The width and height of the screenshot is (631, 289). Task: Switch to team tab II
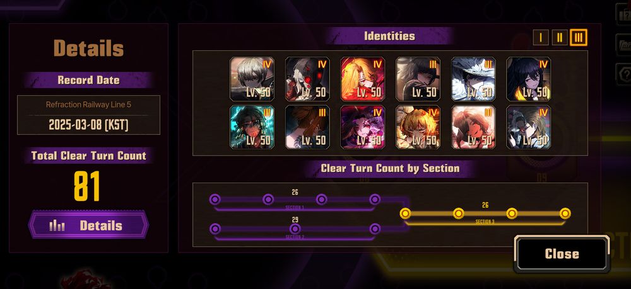point(559,38)
